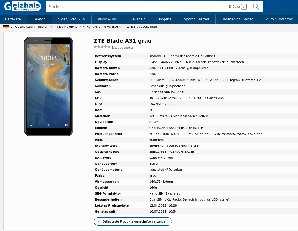298x231 pixels.
Task: Open the Telefon menu in navigation bar
Action: click(39, 19)
